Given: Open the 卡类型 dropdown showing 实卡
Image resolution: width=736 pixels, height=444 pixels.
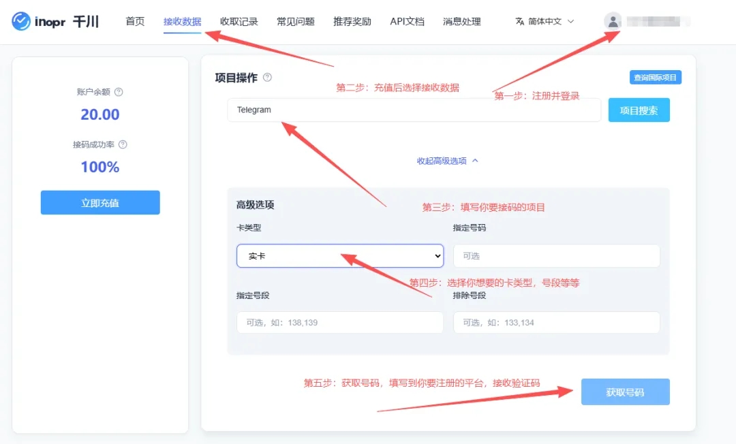Looking at the screenshot, I should pos(339,256).
